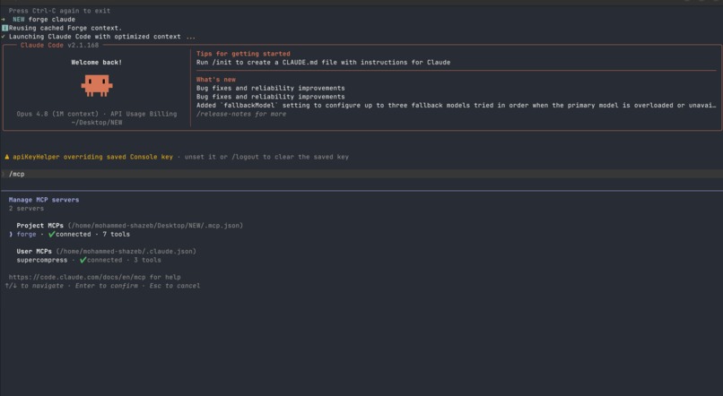Click the '7 tools' text on forge row
723x396 pixels.
(117, 235)
